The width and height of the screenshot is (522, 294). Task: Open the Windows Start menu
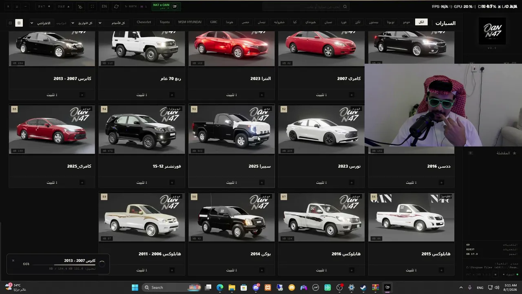click(x=135, y=287)
